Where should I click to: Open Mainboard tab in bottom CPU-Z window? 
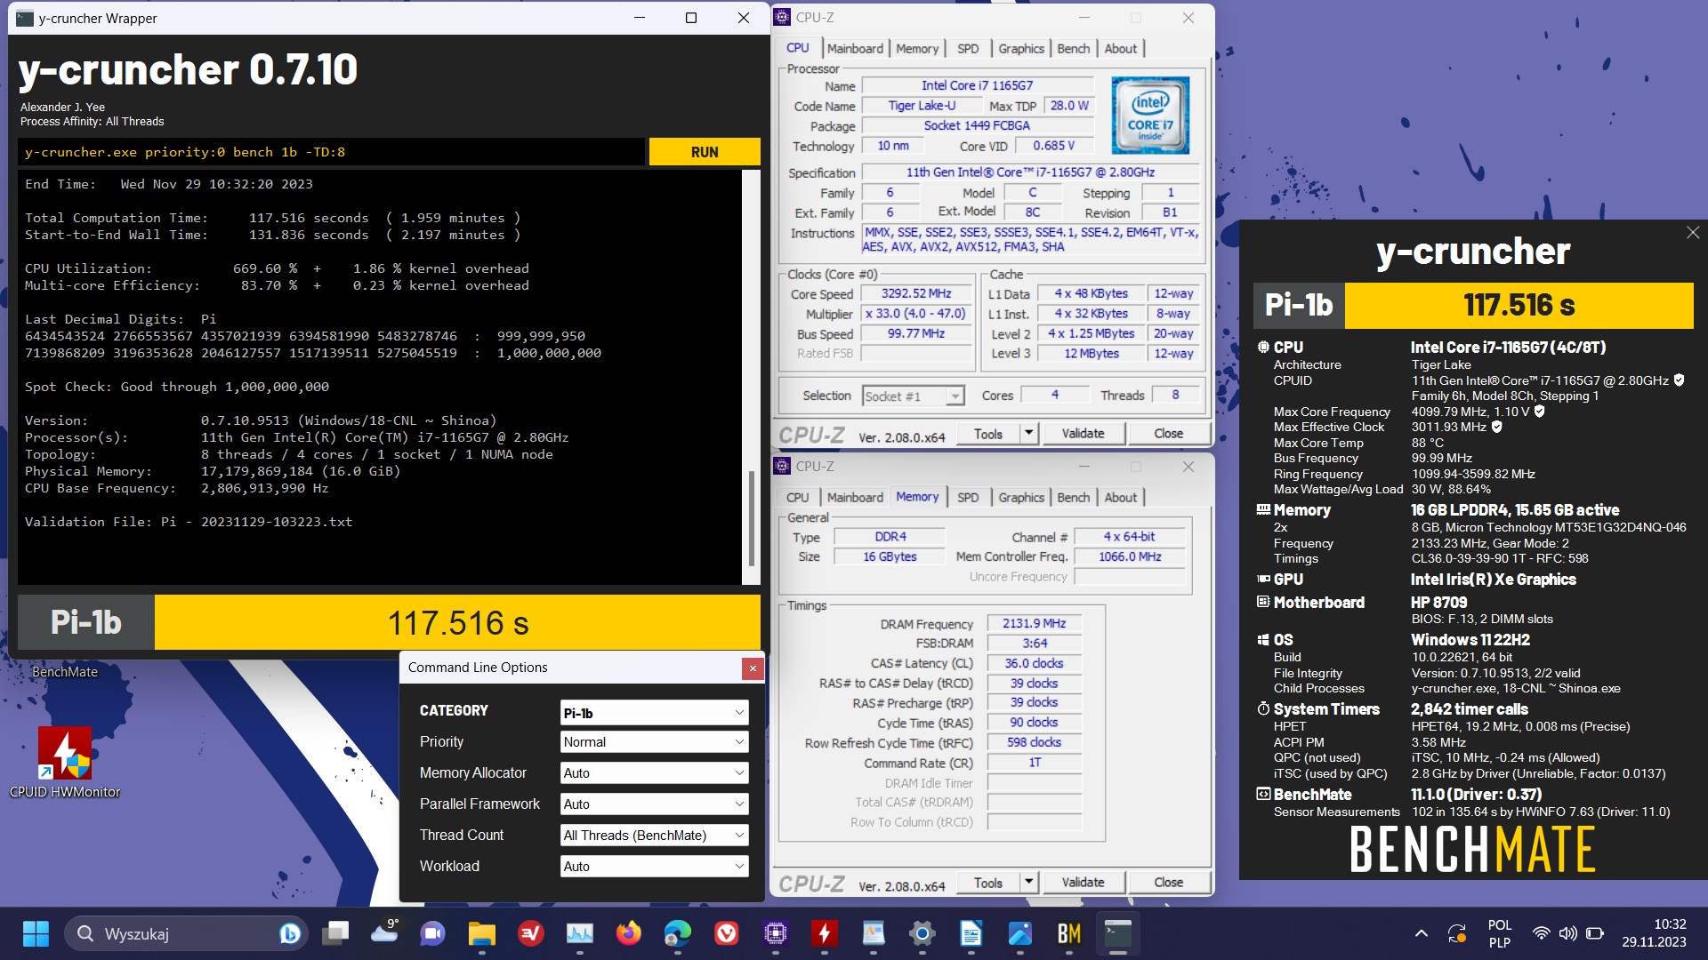(855, 498)
